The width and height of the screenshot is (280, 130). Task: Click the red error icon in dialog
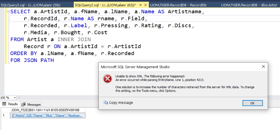tap(107, 79)
